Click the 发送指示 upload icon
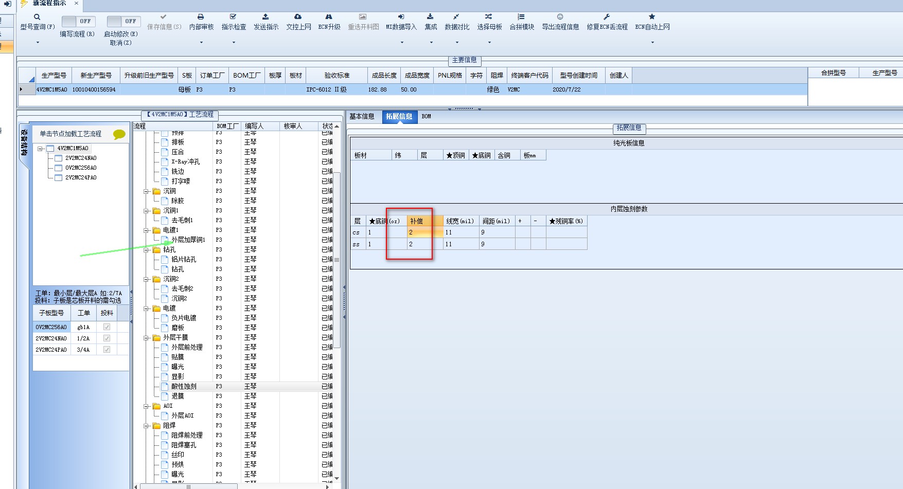903x489 pixels. click(265, 17)
